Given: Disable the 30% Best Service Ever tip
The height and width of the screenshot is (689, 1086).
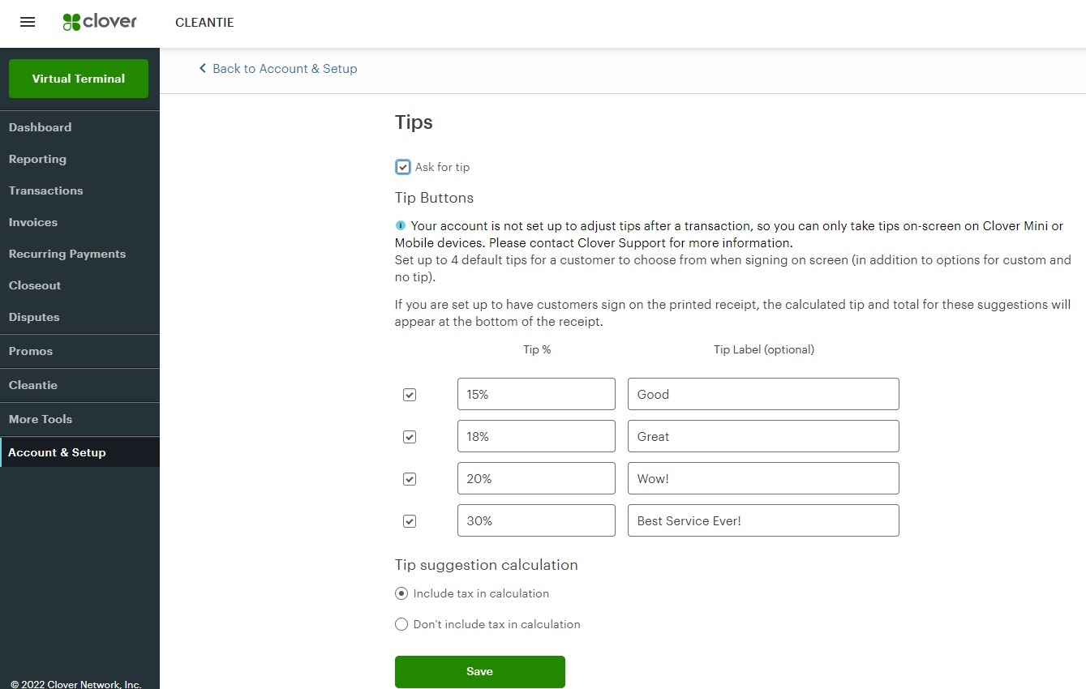Looking at the screenshot, I should point(410,520).
